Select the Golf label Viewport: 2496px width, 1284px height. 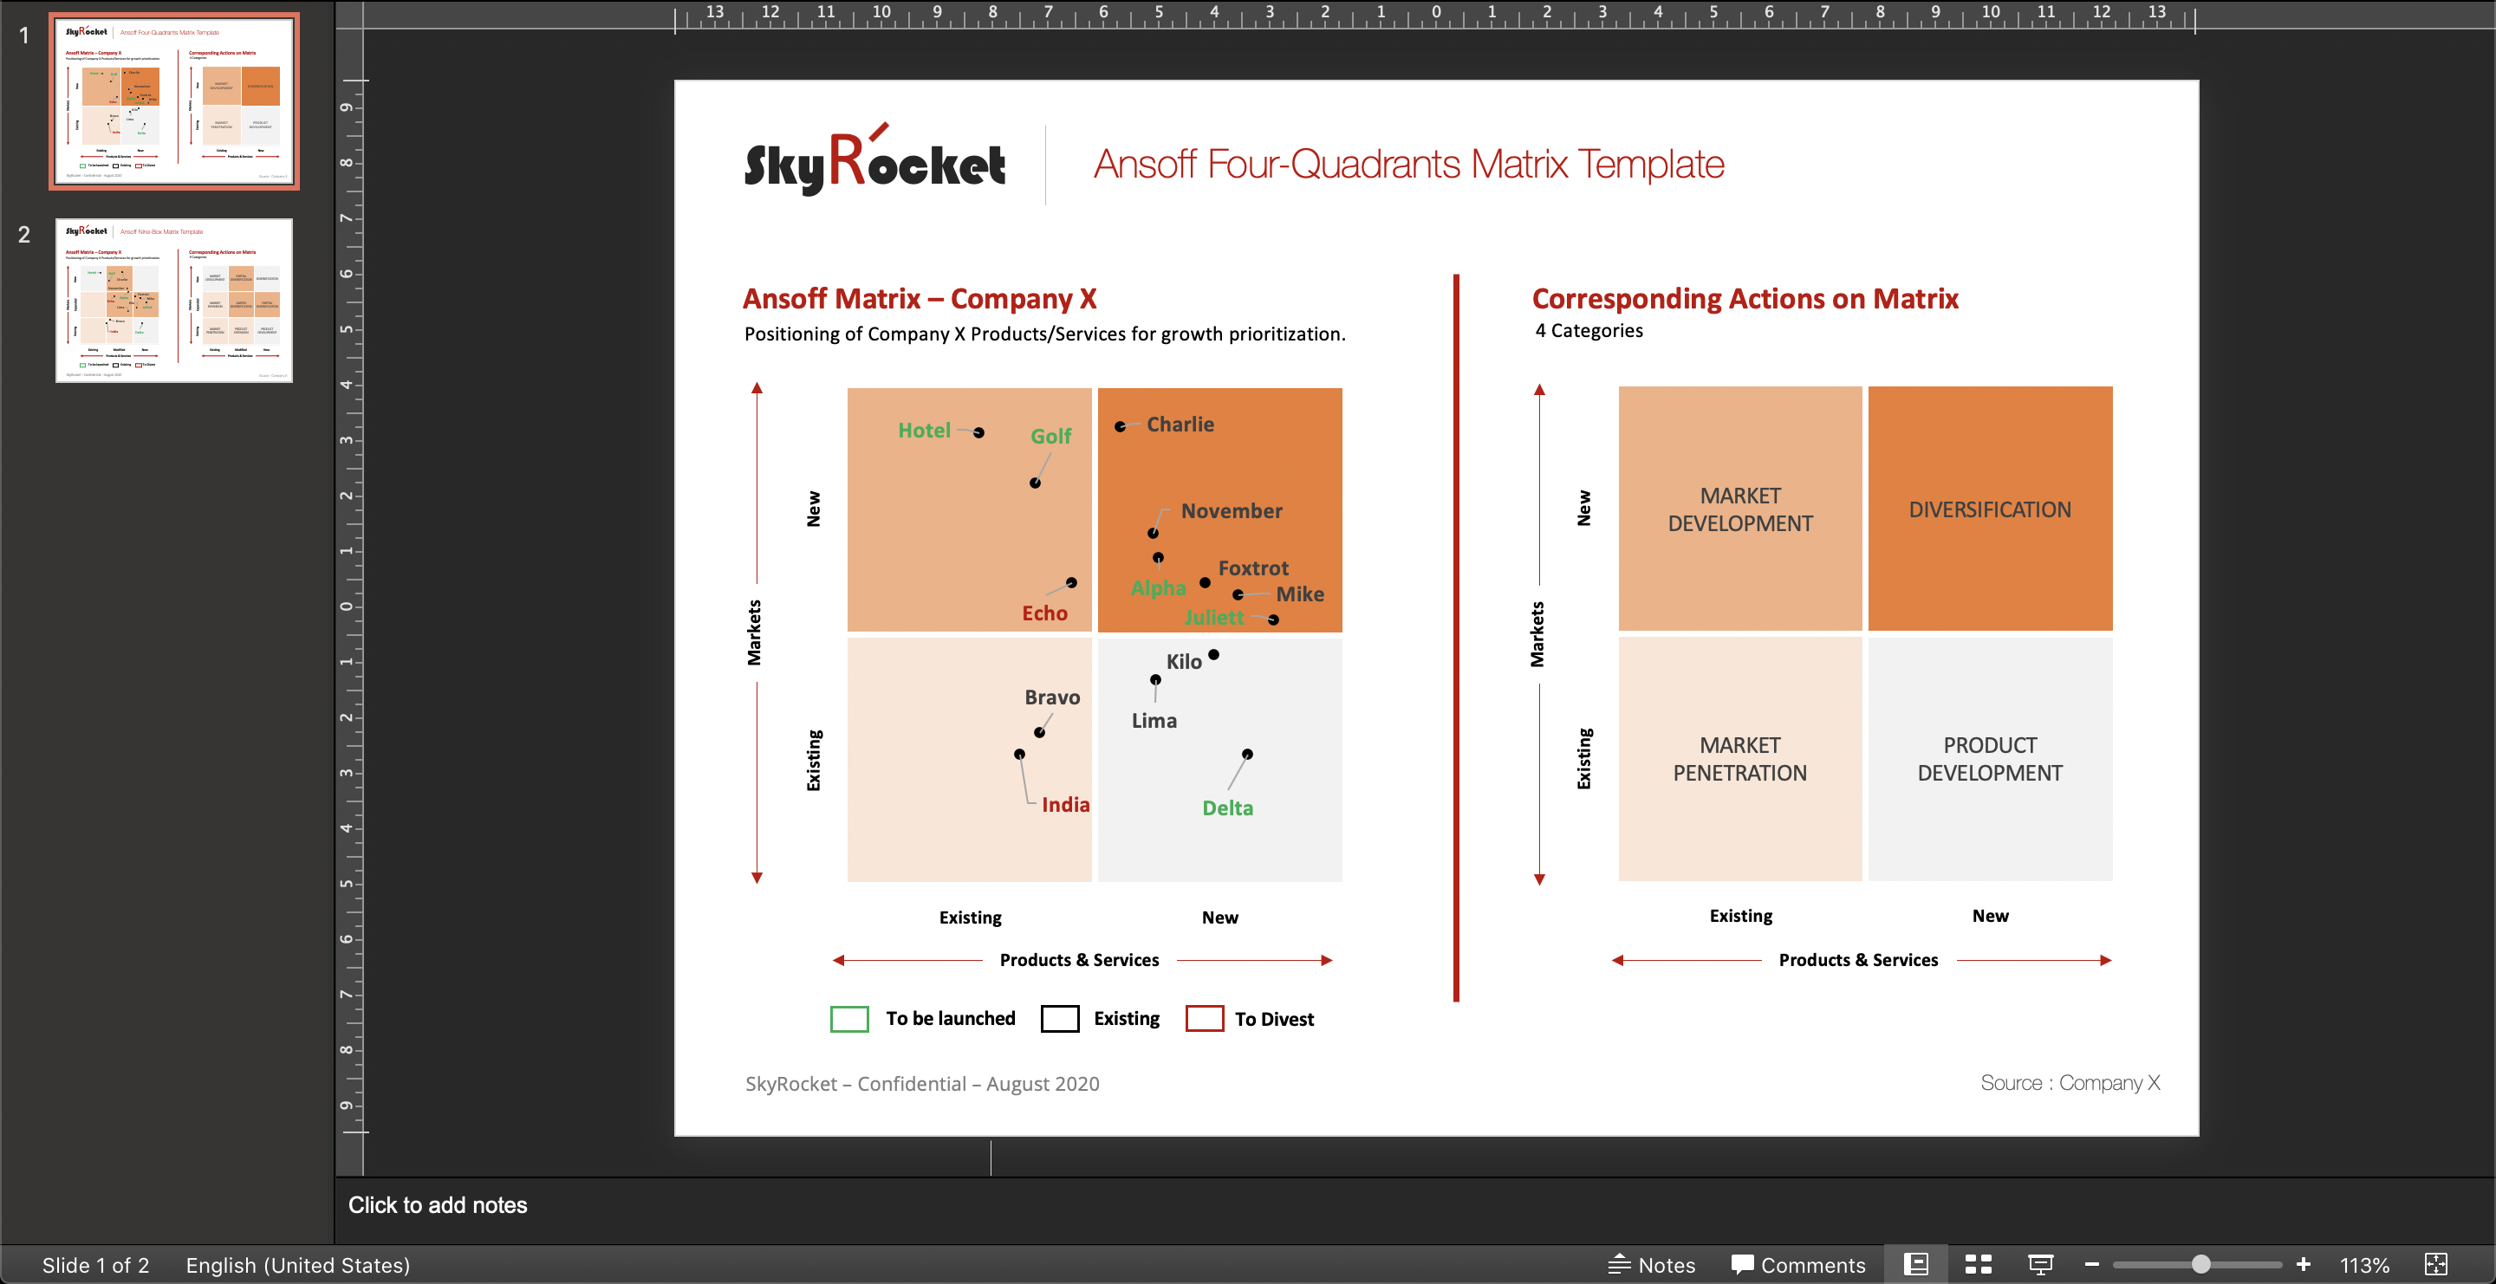(x=1051, y=436)
